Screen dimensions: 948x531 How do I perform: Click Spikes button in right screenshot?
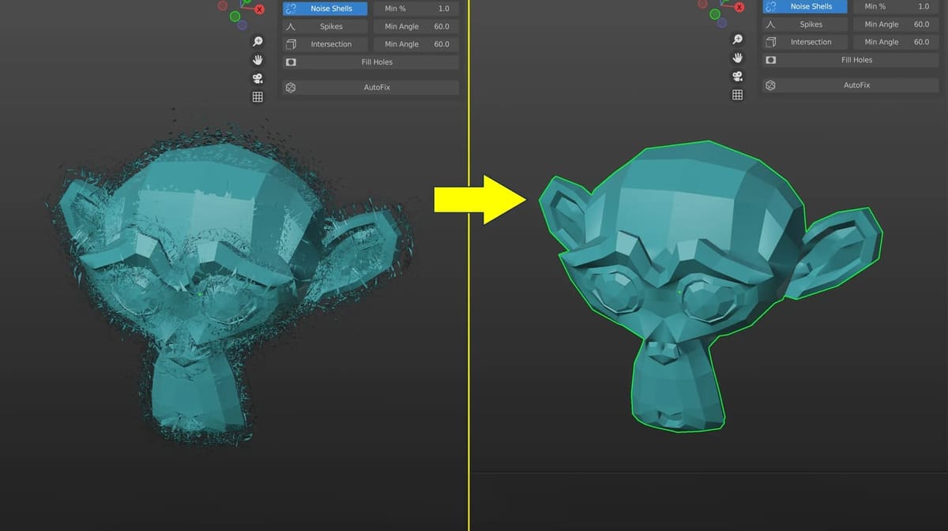pos(805,24)
